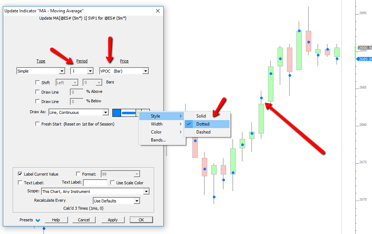The width and height of the screenshot is (372, 234).
Task: Click the Help button
Action: (x=56, y=220)
